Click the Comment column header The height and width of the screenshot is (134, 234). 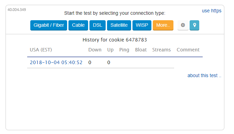pos(188,50)
